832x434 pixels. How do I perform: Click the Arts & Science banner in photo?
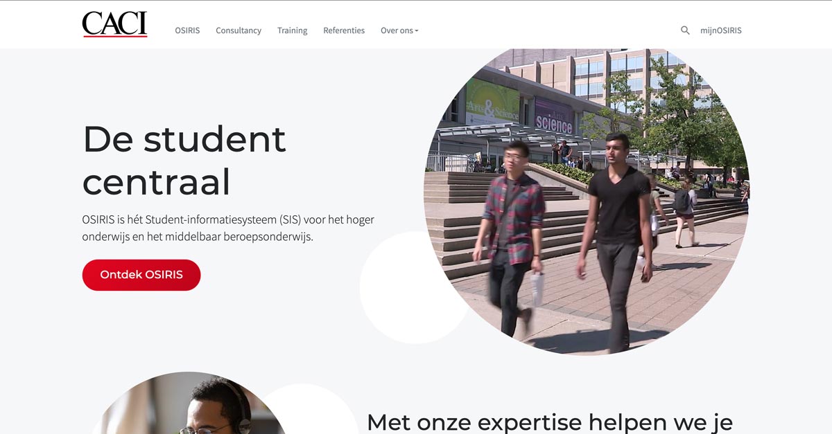(492, 102)
